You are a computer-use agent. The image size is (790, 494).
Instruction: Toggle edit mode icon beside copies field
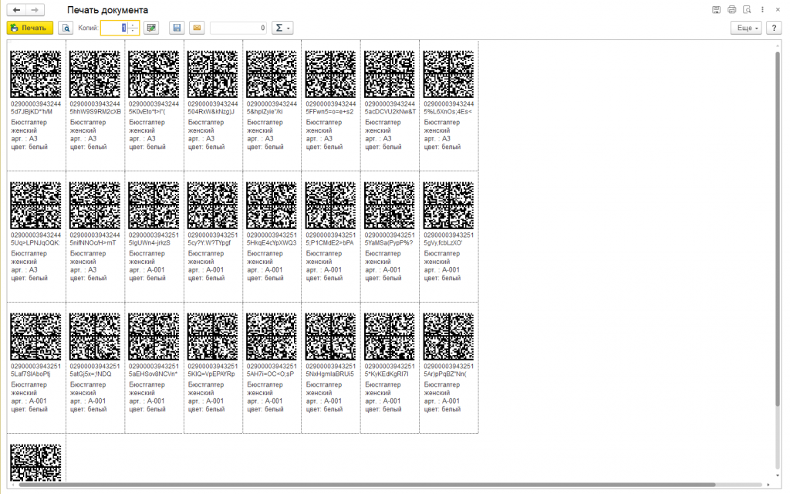(x=151, y=28)
